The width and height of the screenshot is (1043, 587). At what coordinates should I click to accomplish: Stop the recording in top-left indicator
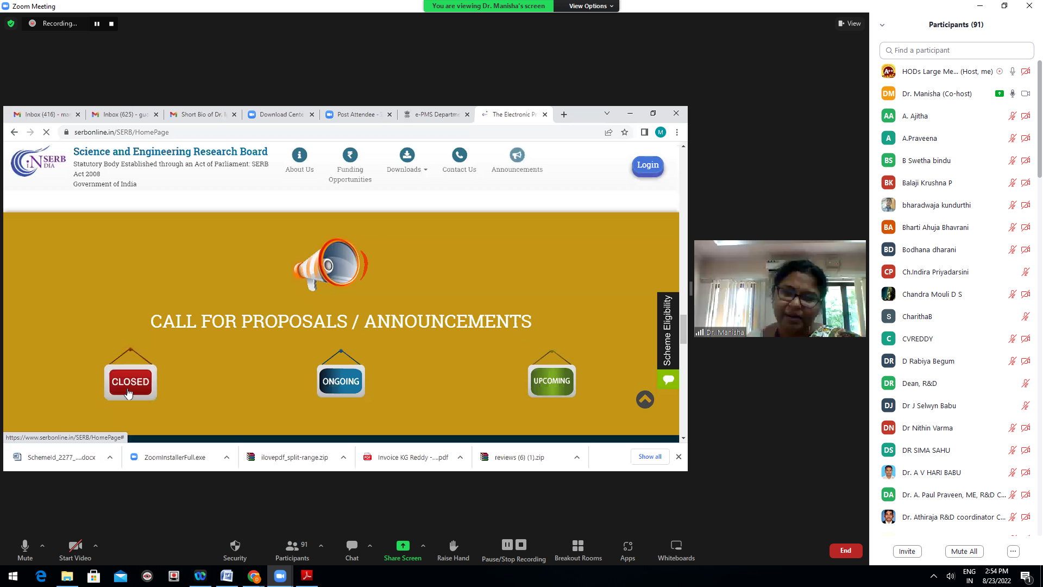point(111,23)
